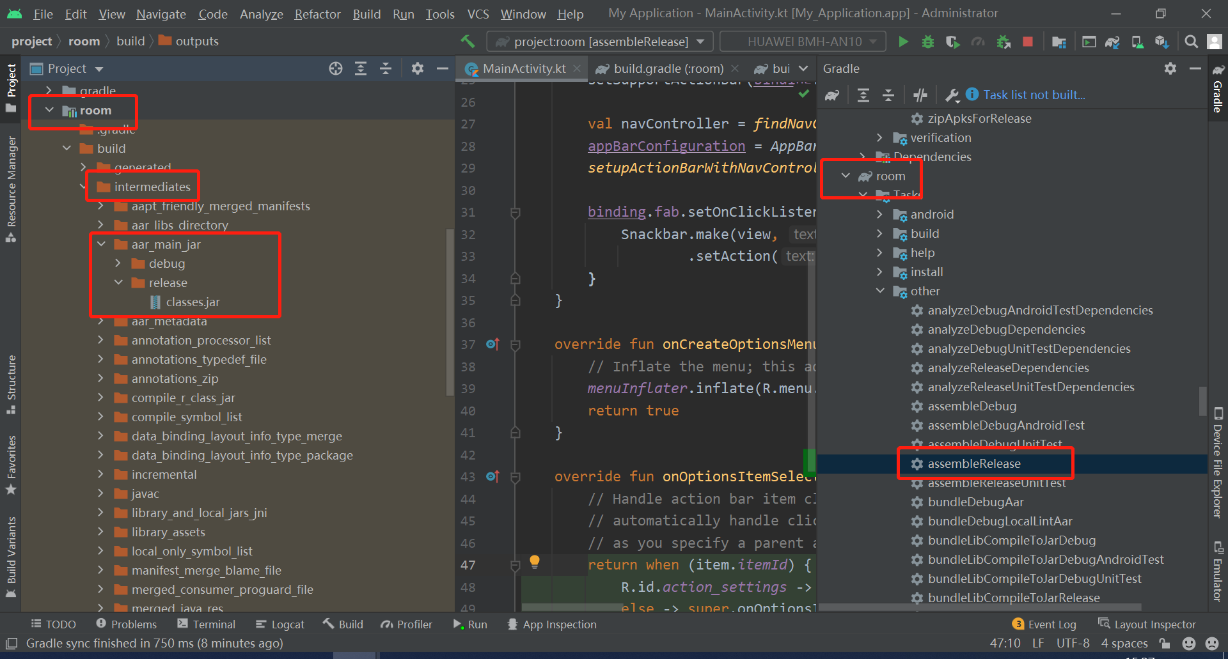Toggle the Build Variants side panel
This screenshot has width=1228, height=659.
[12, 557]
